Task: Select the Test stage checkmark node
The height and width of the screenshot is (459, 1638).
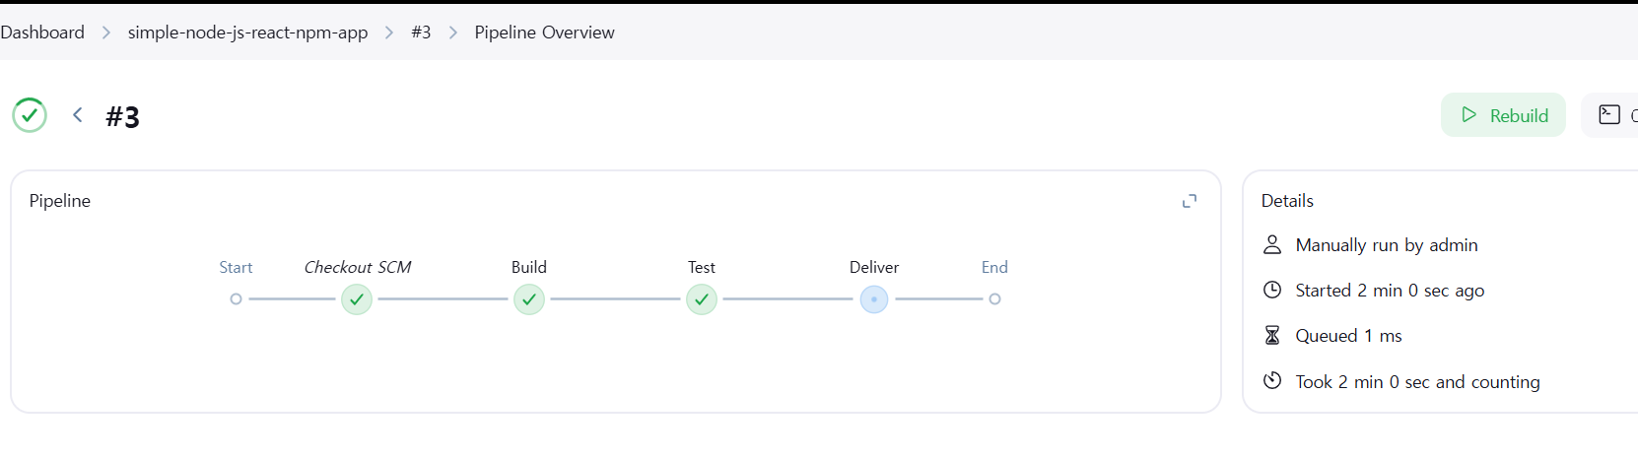Action: (702, 299)
